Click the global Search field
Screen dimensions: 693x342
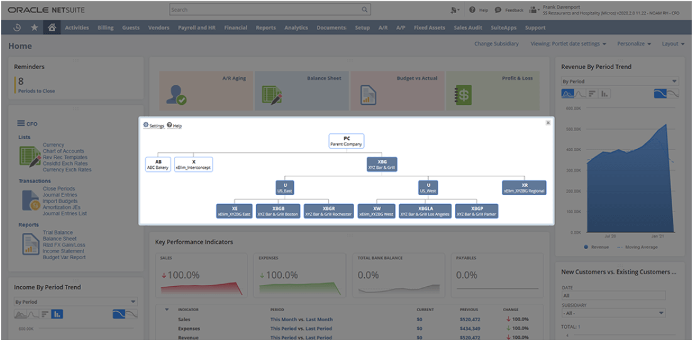(x=269, y=9)
